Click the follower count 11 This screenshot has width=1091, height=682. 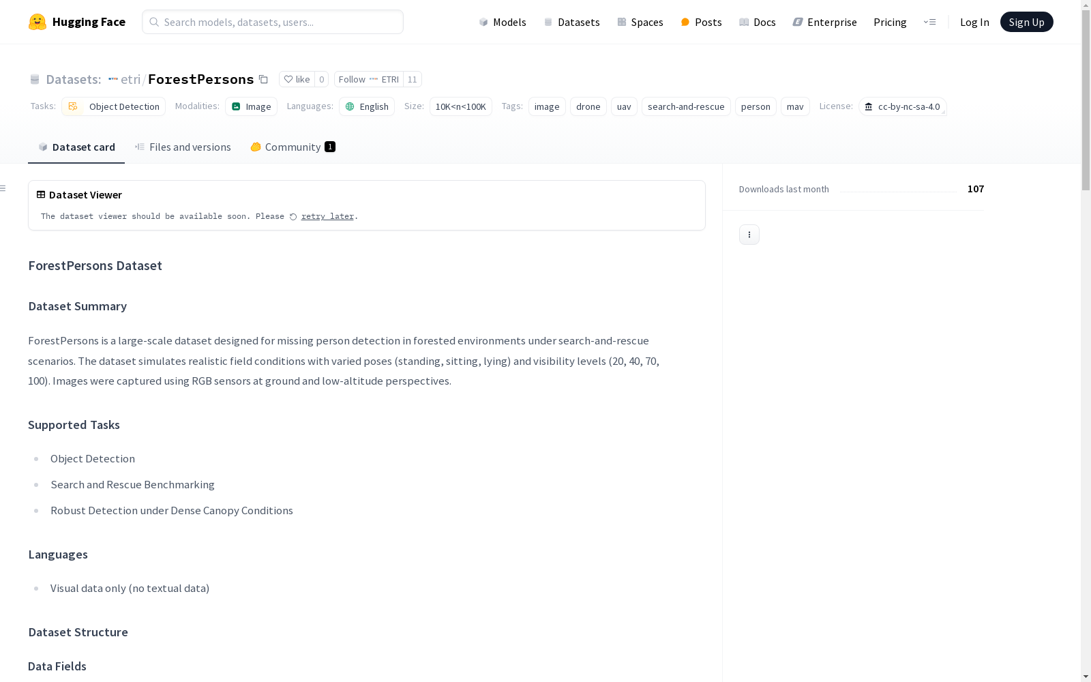[412, 79]
